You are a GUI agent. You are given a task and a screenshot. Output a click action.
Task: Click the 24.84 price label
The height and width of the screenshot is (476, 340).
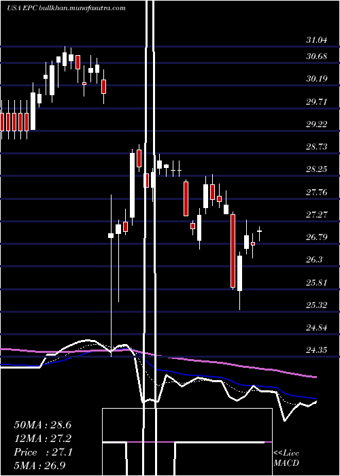[317, 328]
